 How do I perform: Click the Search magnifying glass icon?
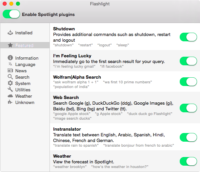coord(10,77)
